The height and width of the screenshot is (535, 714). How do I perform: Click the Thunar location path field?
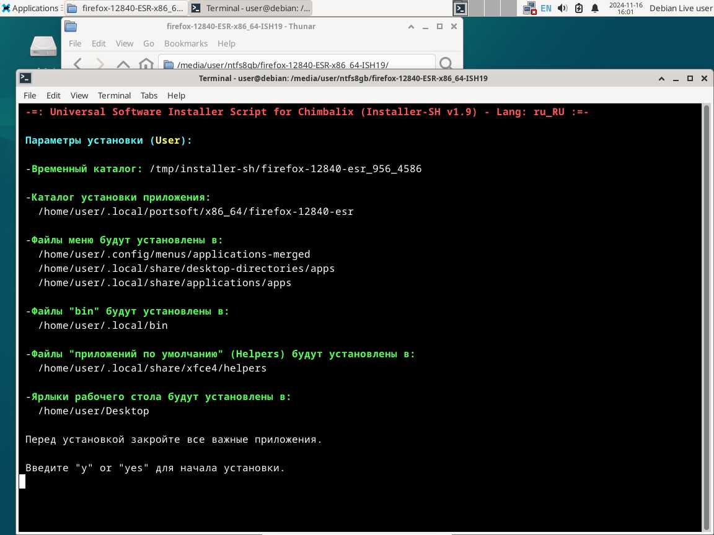[296, 63]
